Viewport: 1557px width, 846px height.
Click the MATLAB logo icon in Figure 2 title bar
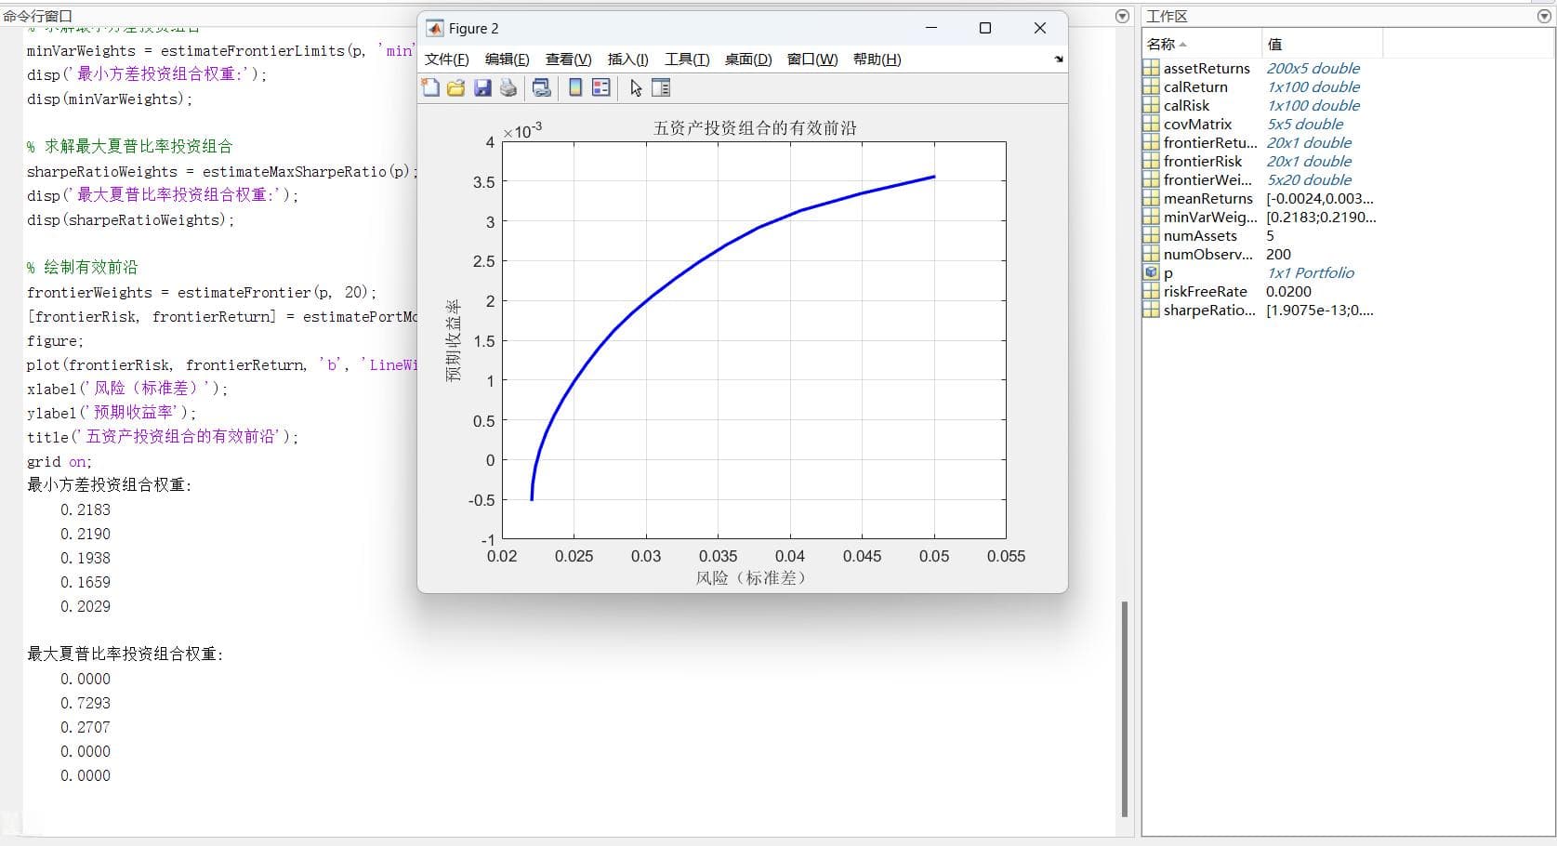[x=434, y=28]
